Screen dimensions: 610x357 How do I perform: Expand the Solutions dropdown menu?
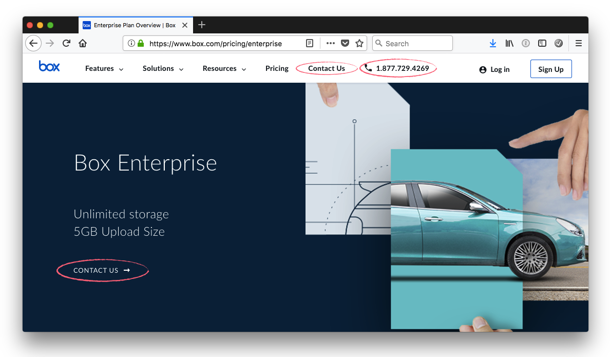click(x=163, y=68)
